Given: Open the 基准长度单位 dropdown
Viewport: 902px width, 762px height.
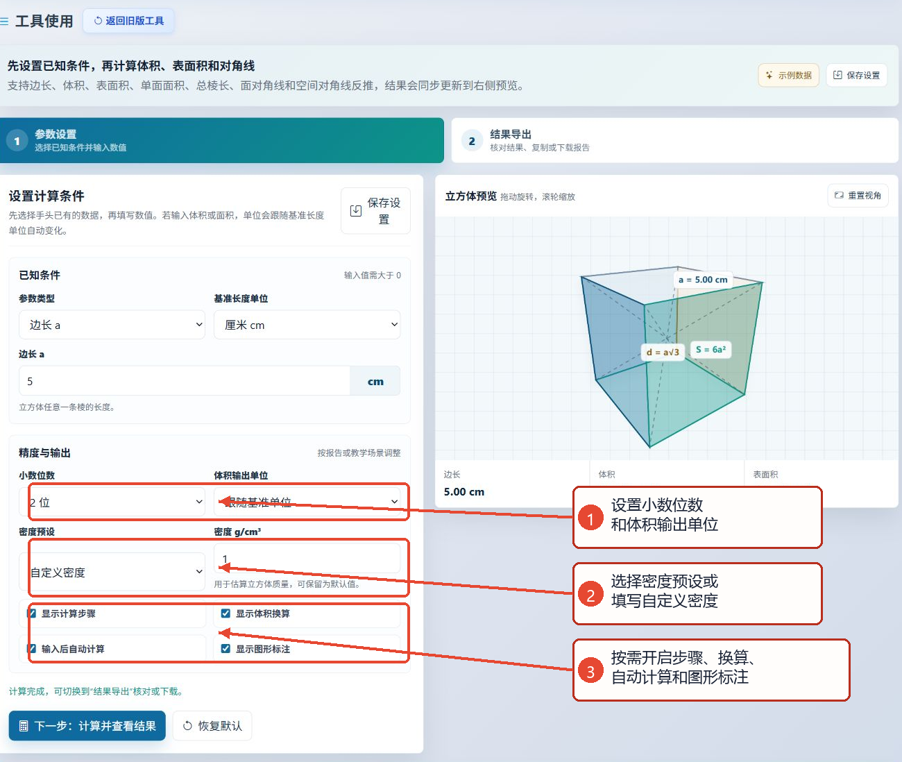Looking at the screenshot, I should [307, 325].
